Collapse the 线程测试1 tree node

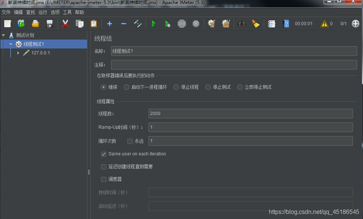(10, 44)
